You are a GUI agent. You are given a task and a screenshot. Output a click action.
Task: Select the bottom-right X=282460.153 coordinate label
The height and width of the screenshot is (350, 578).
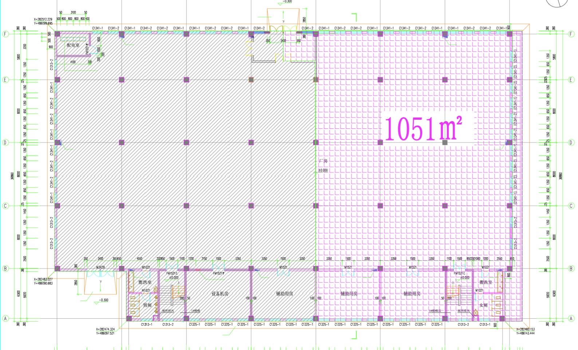525,329
